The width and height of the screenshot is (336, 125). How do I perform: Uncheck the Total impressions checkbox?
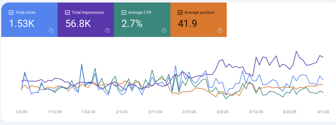coord(67,13)
